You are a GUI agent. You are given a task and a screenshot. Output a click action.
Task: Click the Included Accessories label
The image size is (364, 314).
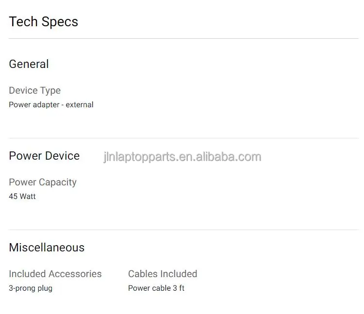[x=55, y=274]
